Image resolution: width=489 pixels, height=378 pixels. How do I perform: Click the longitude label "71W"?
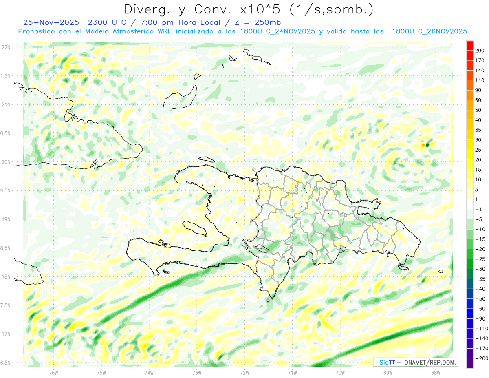292,373
